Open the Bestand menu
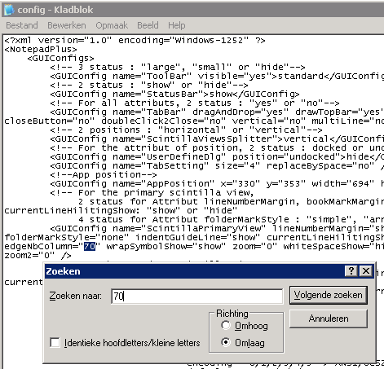 (22, 25)
